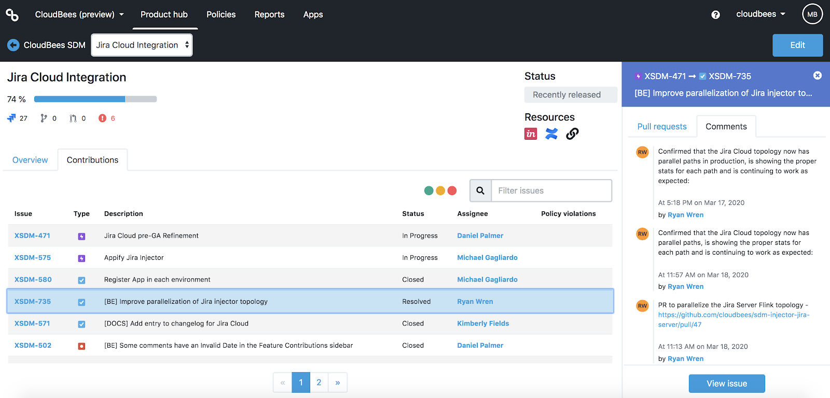Switch to the Comments tab
Image resolution: width=830 pixels, height=398 pixels.
point(726,126)
